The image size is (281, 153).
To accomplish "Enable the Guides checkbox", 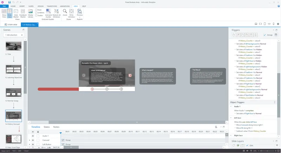I will click(36, 15).
